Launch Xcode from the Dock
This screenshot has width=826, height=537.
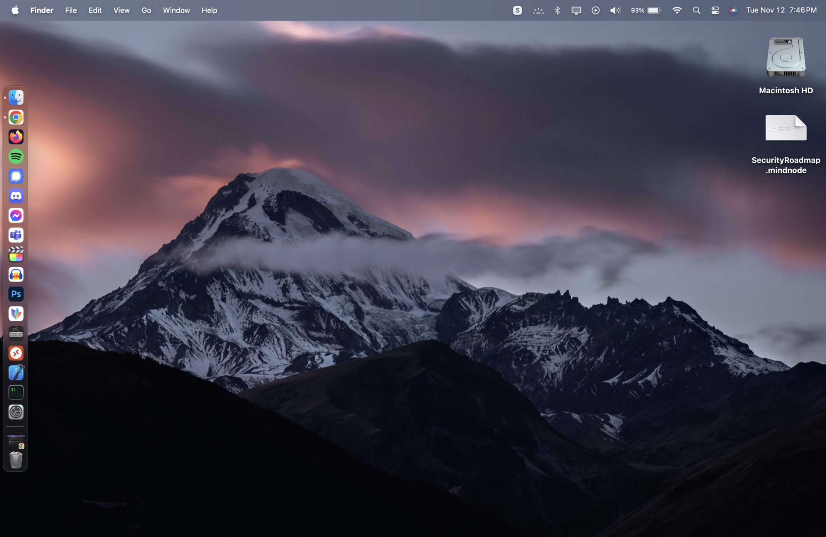click(16, 373)
